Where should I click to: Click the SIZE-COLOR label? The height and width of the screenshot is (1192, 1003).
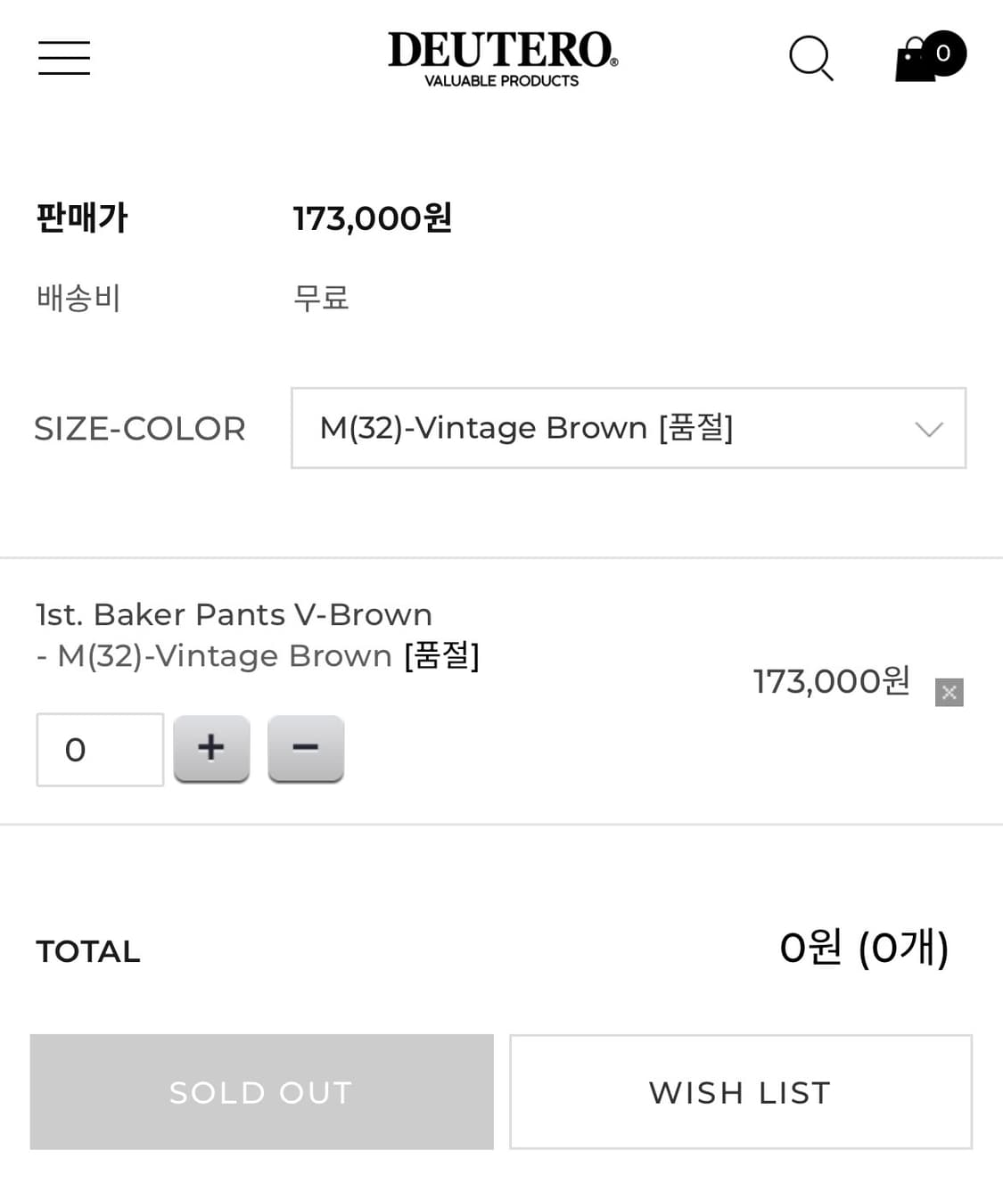click(x=140, y=429)
